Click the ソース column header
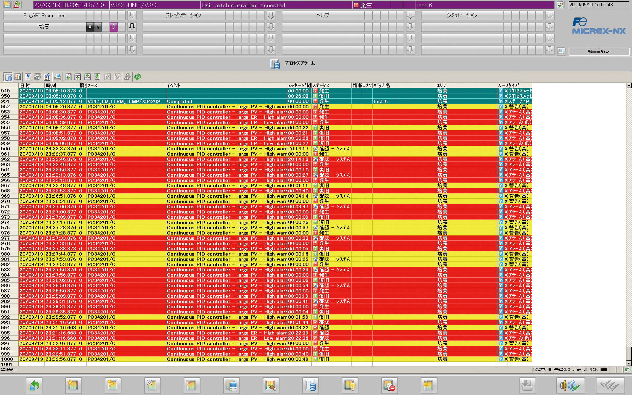This screenshot has width=632, height=395. [x=126, y=86]
